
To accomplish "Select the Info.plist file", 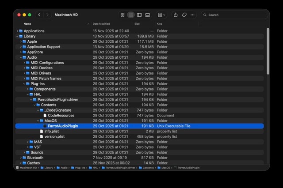I will point(51,131).
